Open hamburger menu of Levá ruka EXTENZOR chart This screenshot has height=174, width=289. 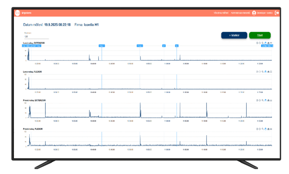point(271,43)
